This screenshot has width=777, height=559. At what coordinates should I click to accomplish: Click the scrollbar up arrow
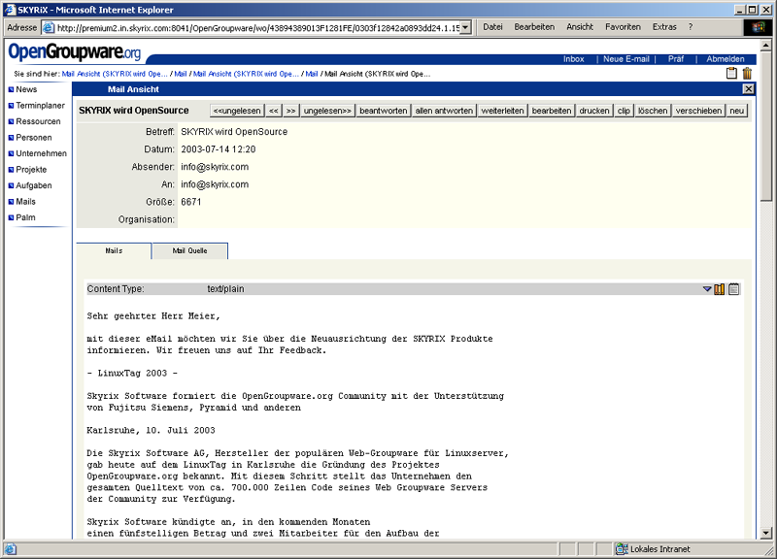[x=766, y=46]
